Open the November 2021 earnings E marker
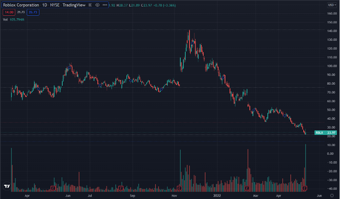 pos(179,188)
